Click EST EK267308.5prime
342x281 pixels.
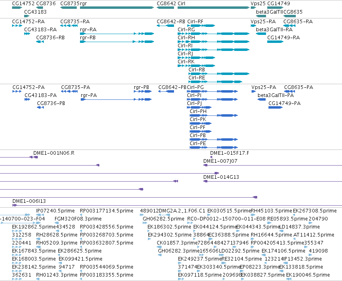[x=315, y=211]
